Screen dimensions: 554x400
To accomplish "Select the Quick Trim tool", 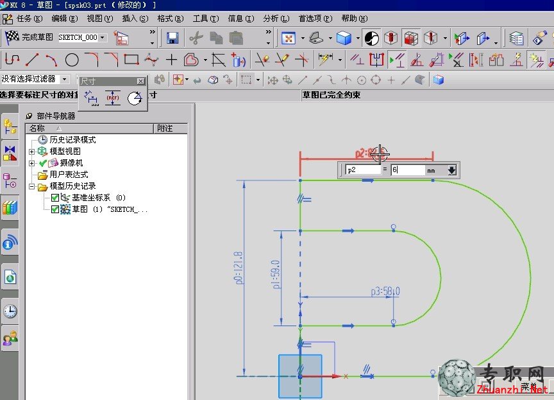I will point(262,60).
